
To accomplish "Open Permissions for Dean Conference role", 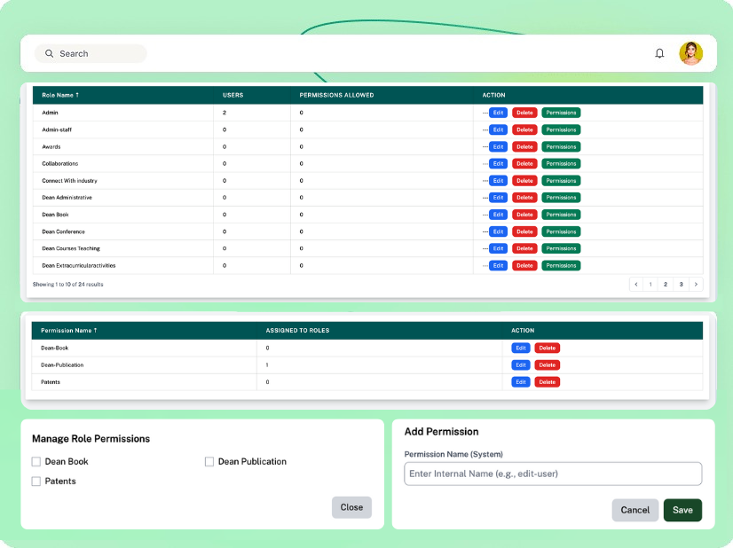I will [561, 231].
